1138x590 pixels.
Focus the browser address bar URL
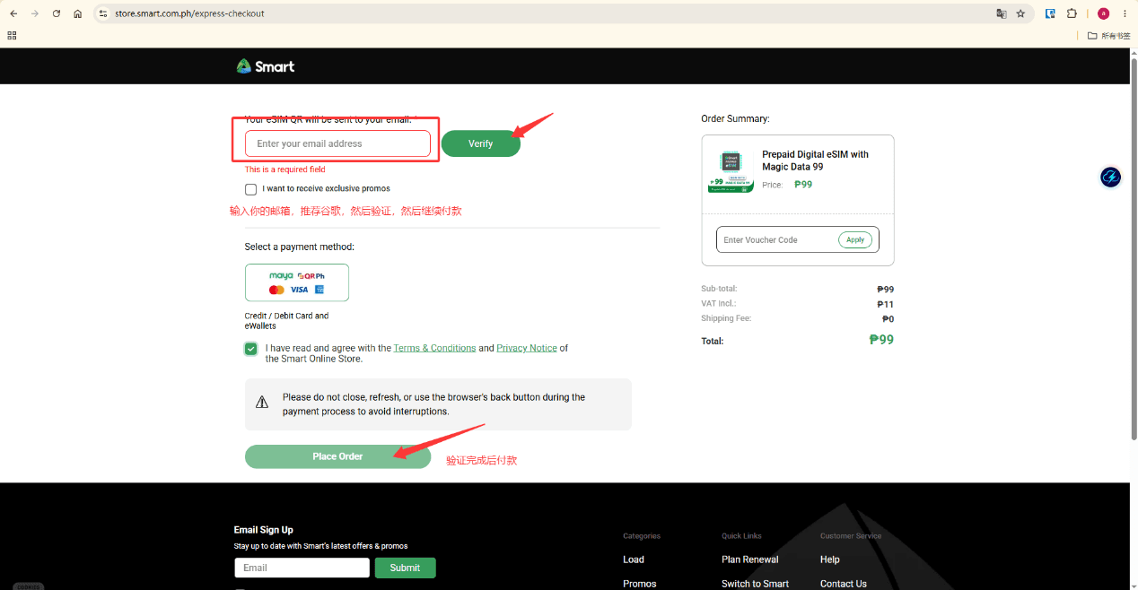[x=189, y=13]
